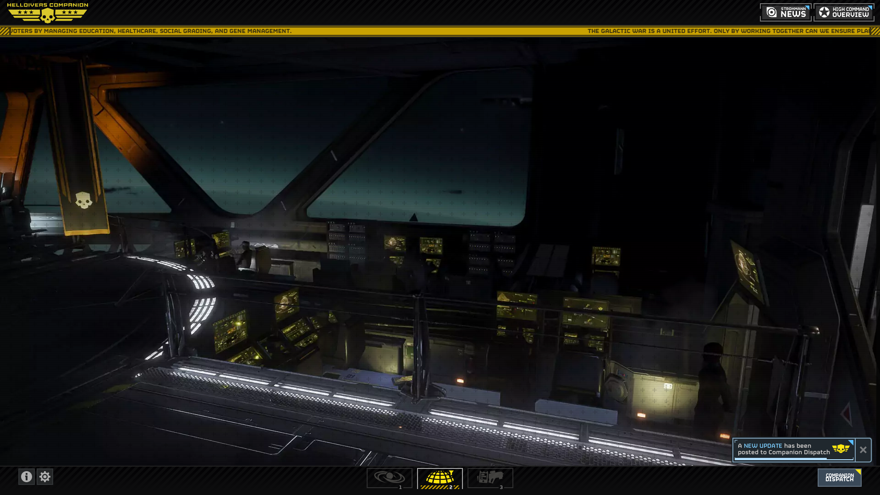Open Strohmann News
The image size is (880, 495).
pyautogui.click(x=786, y=12)
